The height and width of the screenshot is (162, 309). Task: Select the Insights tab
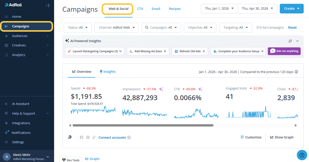coord(108,72)
